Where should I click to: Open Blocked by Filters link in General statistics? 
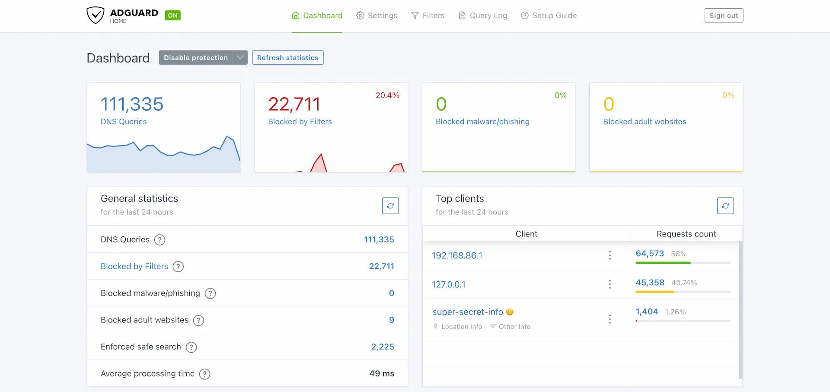(x=134, y=267)
